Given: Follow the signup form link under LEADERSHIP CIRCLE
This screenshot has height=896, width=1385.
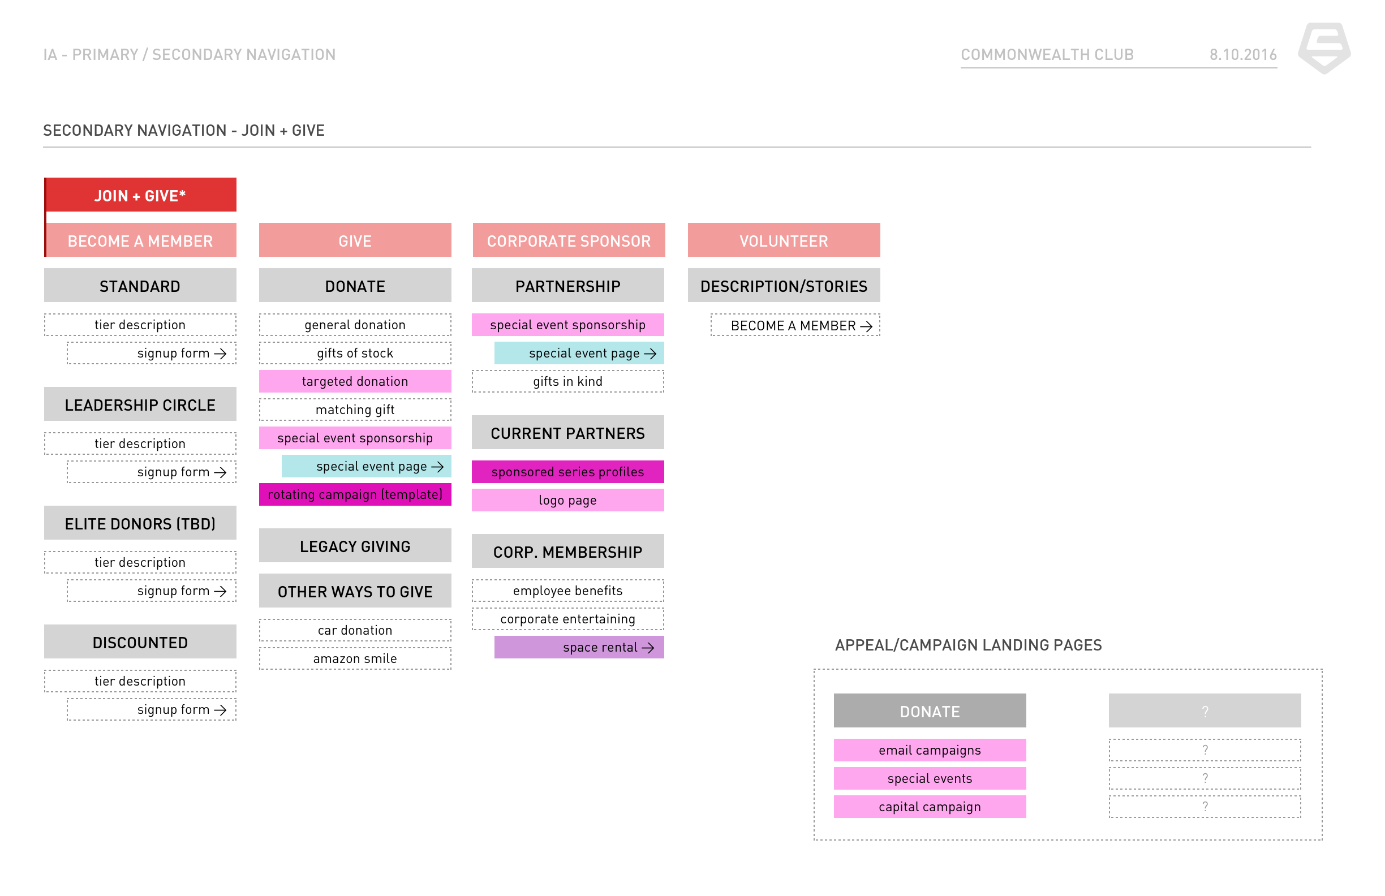Looking at the screenshot, I should coord(151,472).
